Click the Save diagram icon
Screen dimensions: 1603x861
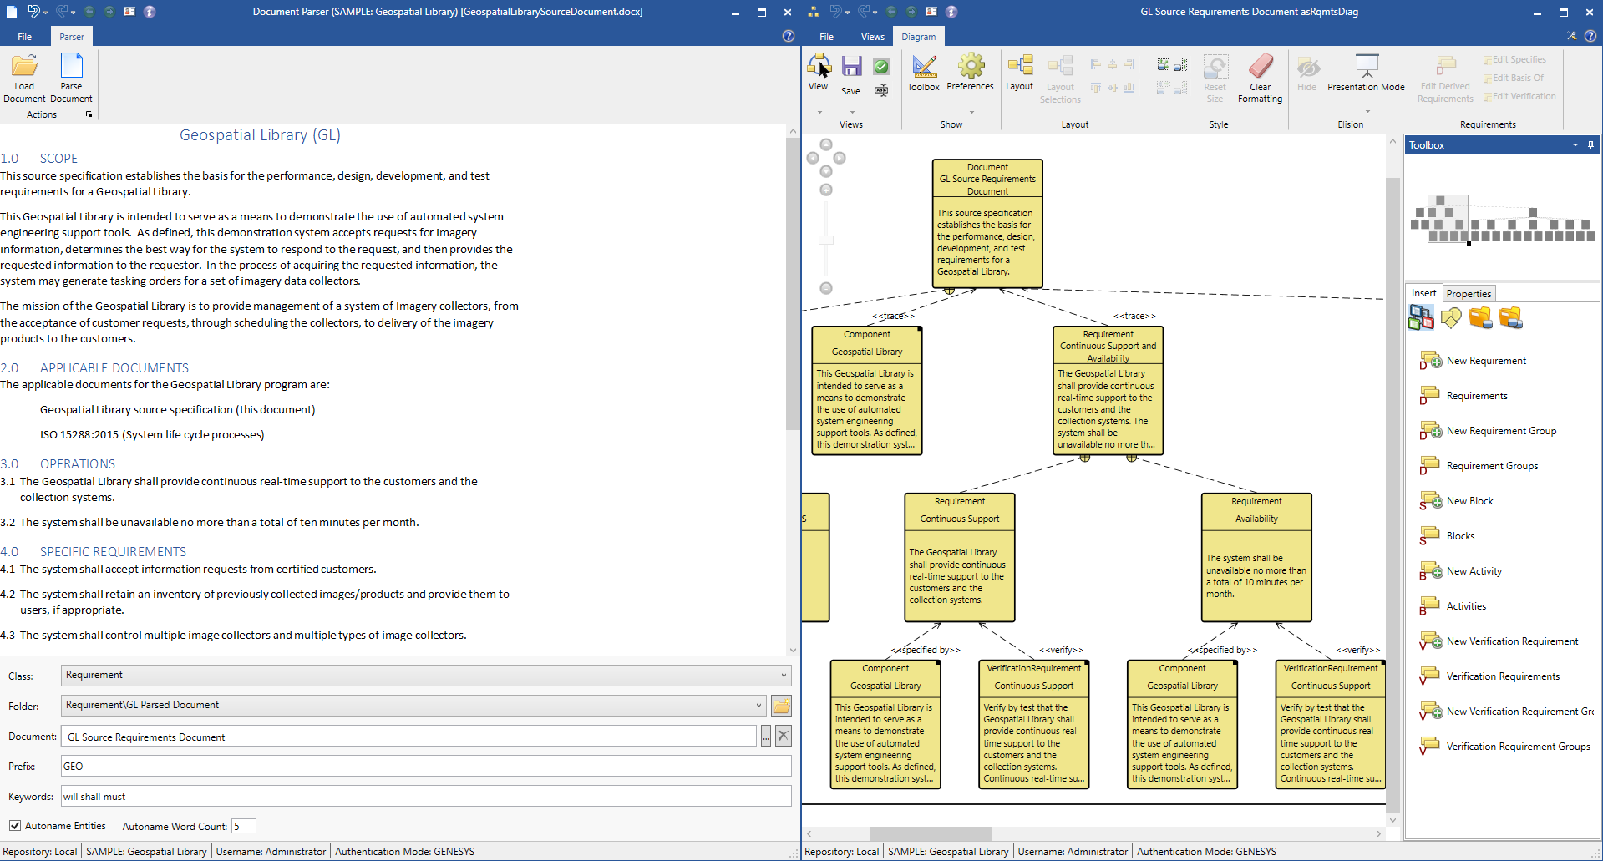pos(850,67)
